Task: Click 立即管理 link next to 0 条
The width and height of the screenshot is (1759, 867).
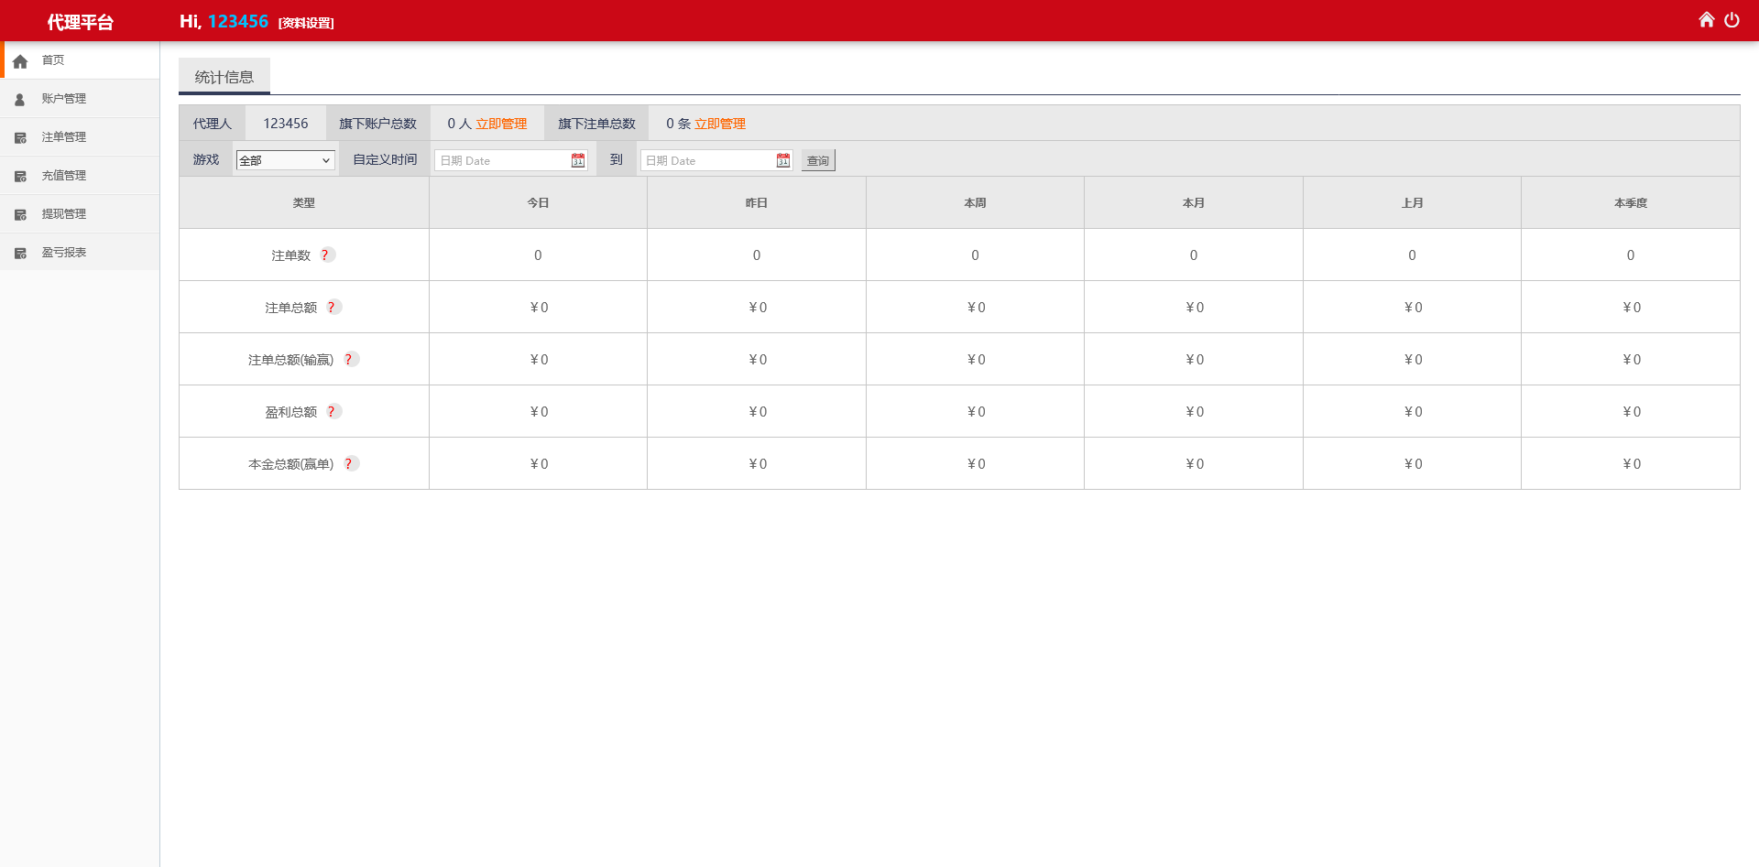Action: click(719, 125)
